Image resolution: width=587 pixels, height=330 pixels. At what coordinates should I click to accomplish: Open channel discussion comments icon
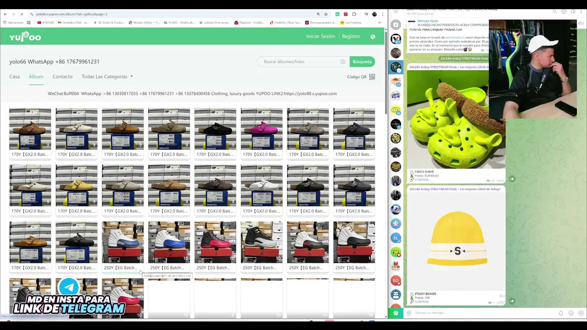[564, 11]
